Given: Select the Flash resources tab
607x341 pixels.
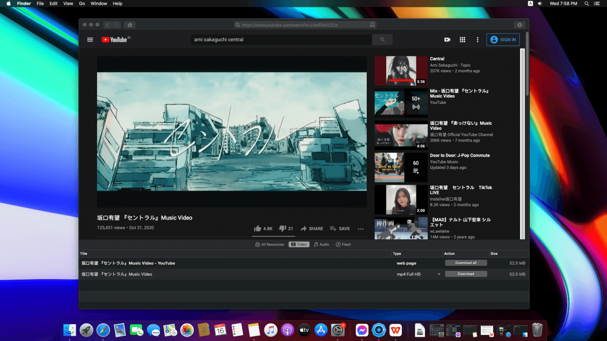Looking at the screenshot, I should [x=343, y=244].
